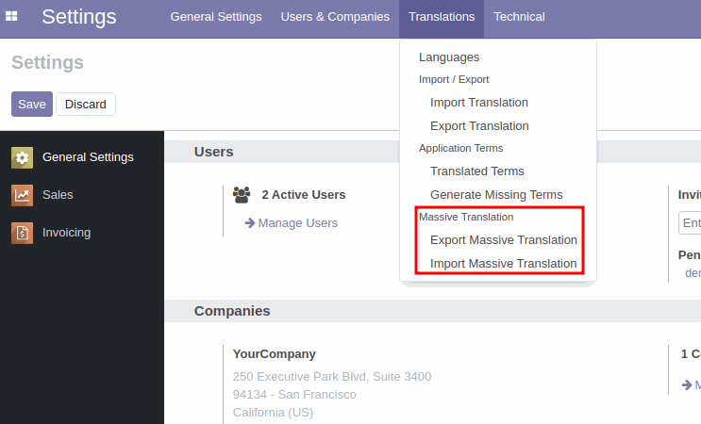The height and width of the screenshot is (424, 701).
Task: Click the Active Users people icon
Action: [x=242, y=195]
